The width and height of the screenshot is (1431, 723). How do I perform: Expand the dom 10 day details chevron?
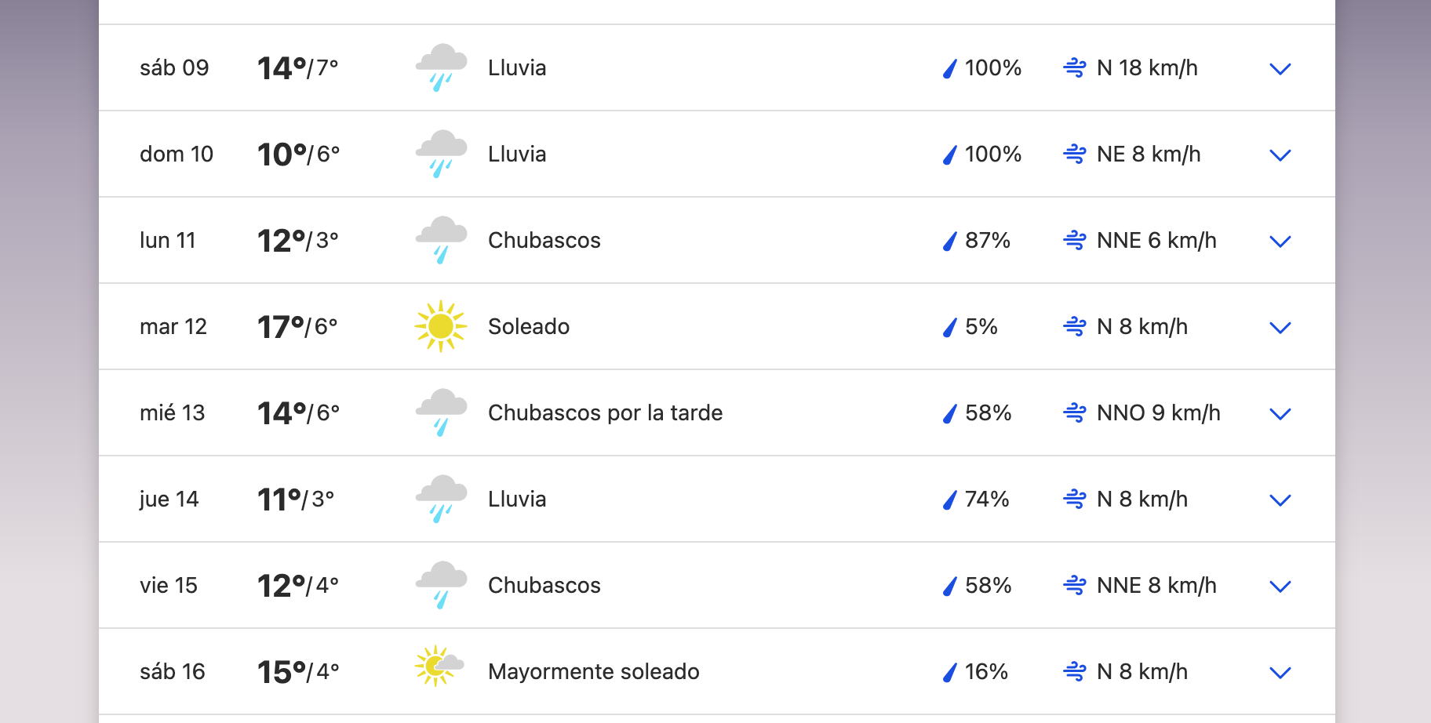(x=1280, y=155)
